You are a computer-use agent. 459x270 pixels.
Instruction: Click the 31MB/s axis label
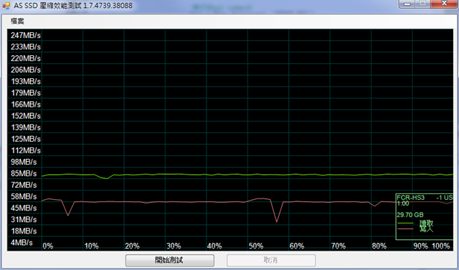(x=24, y=219)
